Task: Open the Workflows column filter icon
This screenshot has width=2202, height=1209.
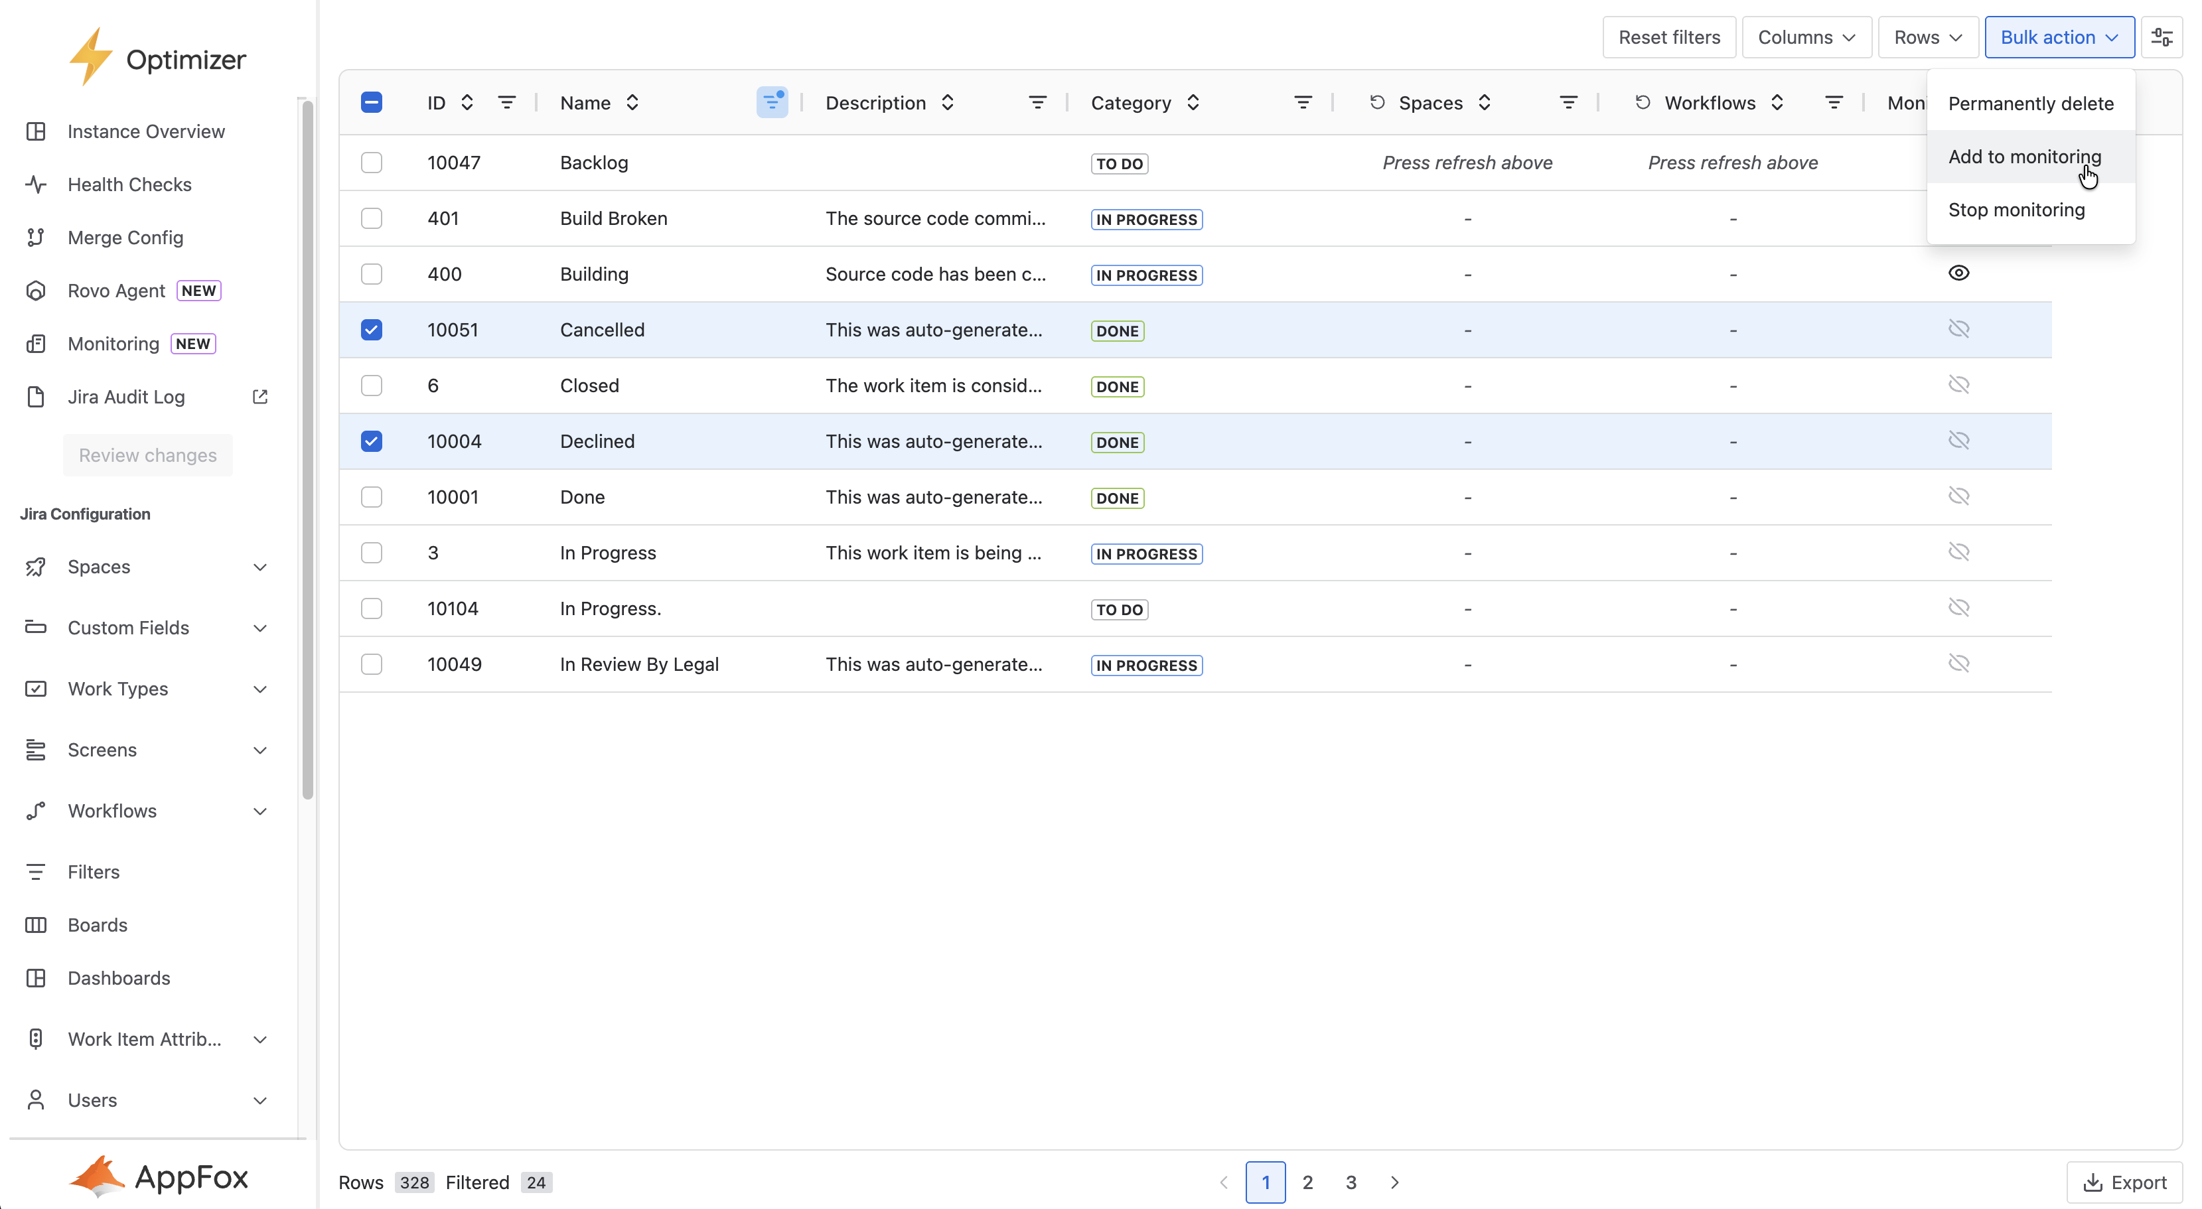Action: [1834, 103]
